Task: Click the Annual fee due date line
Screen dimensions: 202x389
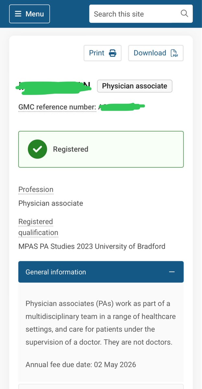Action: (81, 364)
